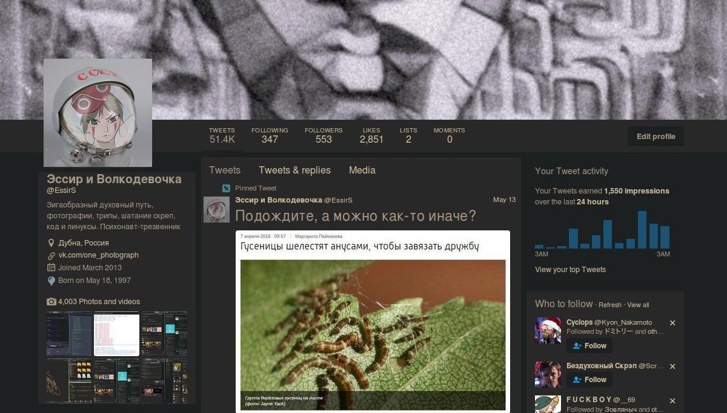Dismiss the Бездуховный Скрэп suggestion with its X

[x=672, y=366]
